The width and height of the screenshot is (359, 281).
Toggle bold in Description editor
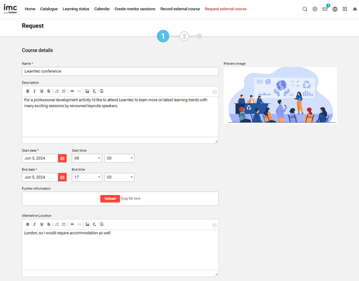coord(28,91)
